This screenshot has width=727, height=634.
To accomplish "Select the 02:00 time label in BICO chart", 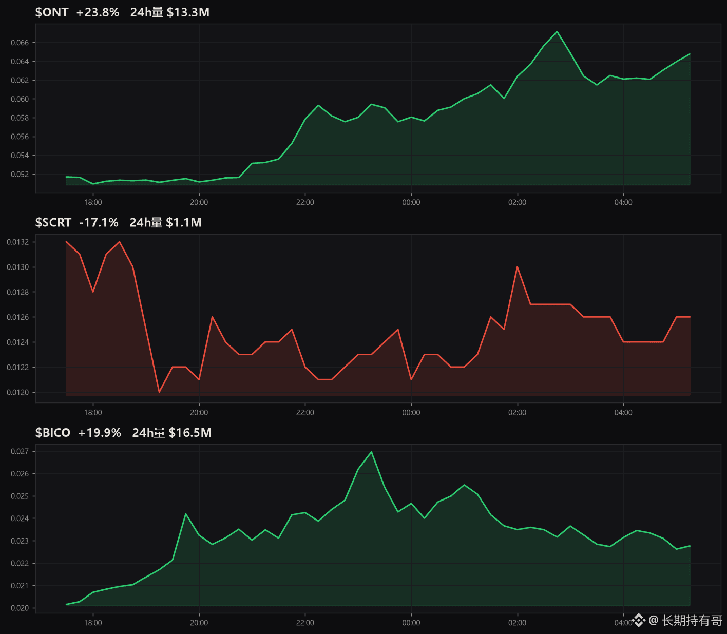I will (x=518, y=623).
